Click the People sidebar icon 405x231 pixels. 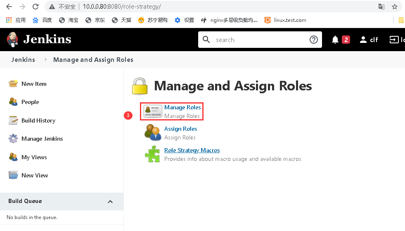tap(13, 102)
